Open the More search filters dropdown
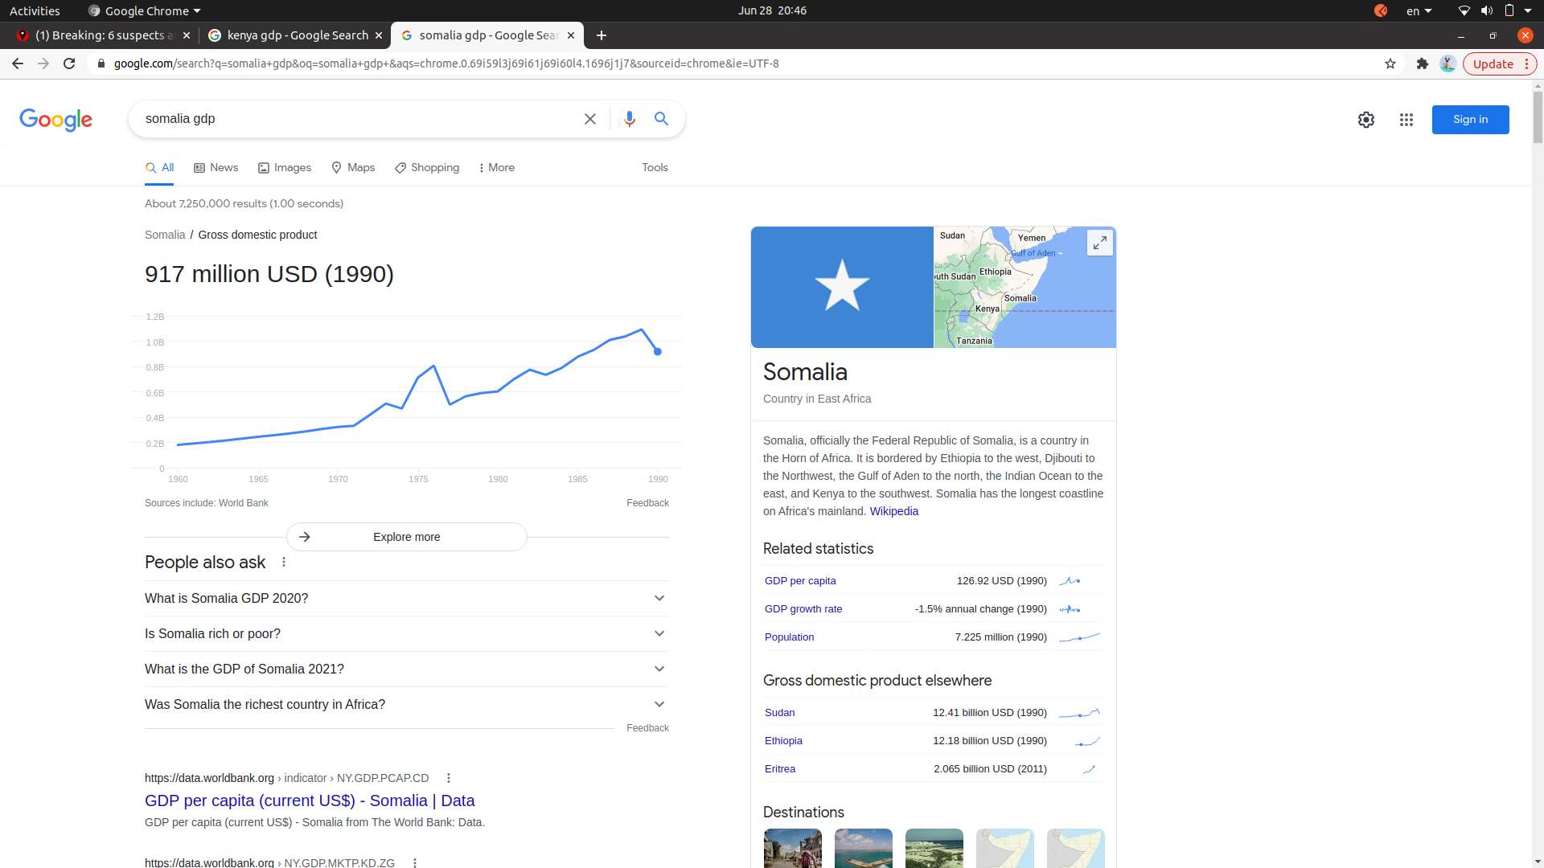The height and width of the screenshot is (868, 1544). pyautogui.click(x=496, y=167)
